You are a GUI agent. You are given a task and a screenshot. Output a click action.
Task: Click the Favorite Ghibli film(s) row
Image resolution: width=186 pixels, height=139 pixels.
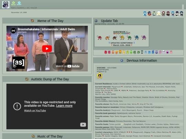click(x=138, y=121)
